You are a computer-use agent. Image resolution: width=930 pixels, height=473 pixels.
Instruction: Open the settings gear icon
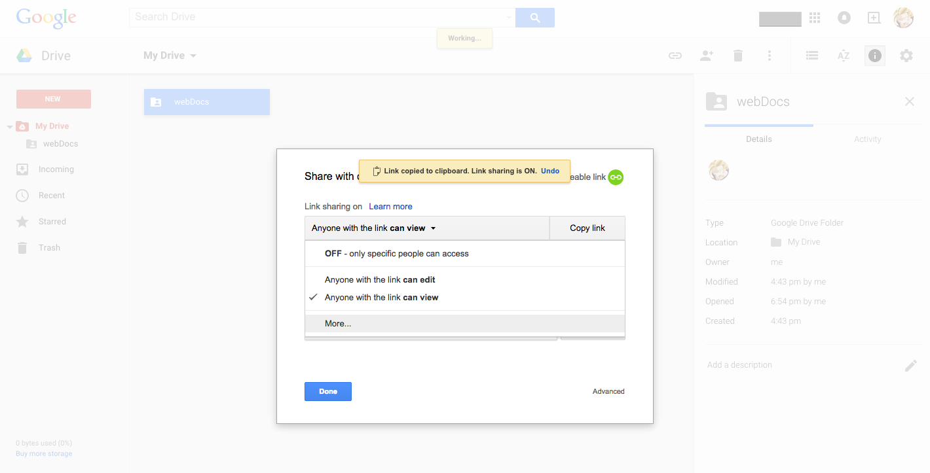pyautogui.click(x=906, y=56)
